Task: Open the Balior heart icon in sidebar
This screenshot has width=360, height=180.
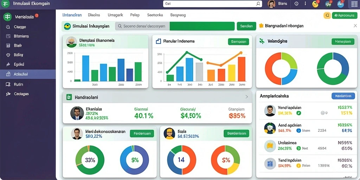Action: point(8,55)
